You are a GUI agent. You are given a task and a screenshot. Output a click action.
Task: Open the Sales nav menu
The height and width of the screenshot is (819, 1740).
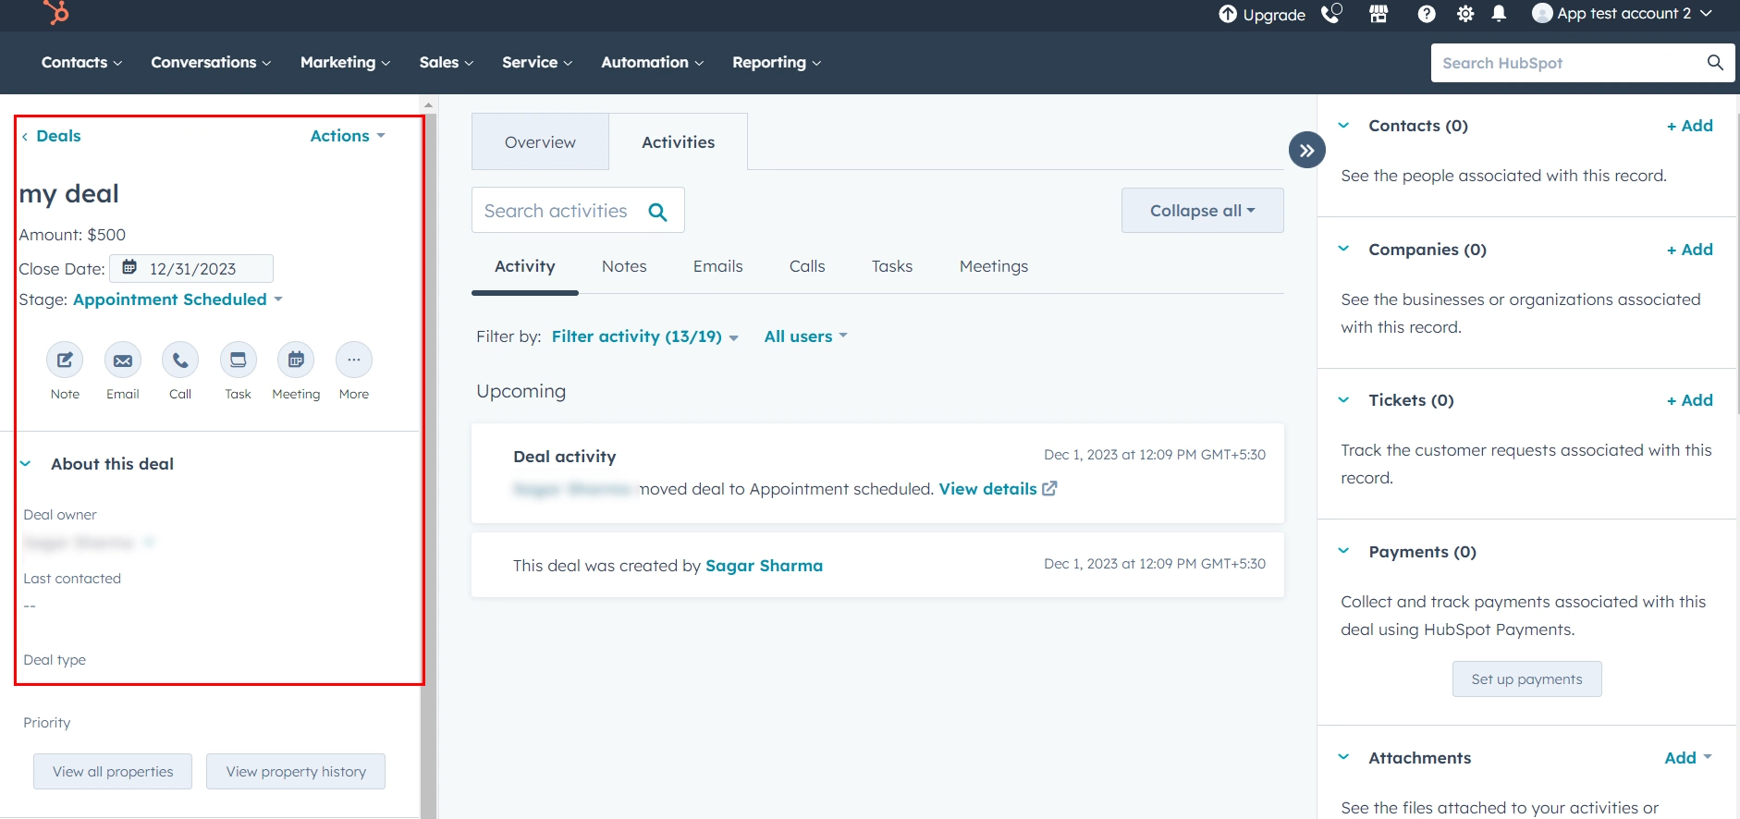(x=447, y=63)
